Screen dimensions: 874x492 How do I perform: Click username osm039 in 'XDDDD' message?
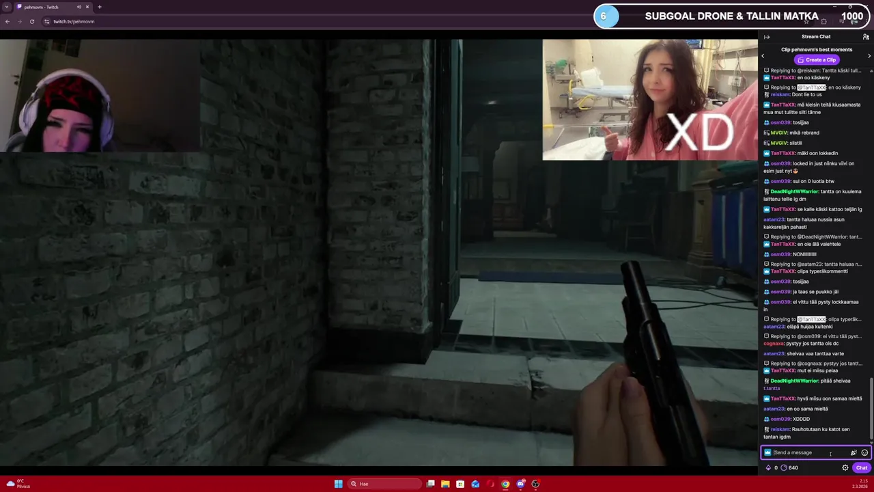point(780,419)
